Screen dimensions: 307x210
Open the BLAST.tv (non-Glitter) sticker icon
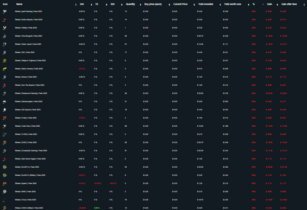[5, 168]
